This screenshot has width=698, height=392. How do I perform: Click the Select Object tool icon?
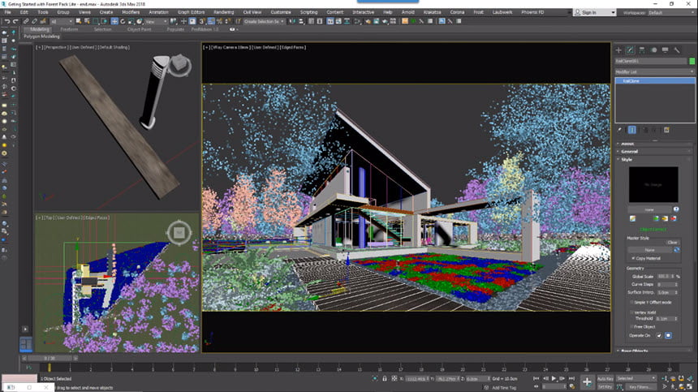[x=79, y=21]
